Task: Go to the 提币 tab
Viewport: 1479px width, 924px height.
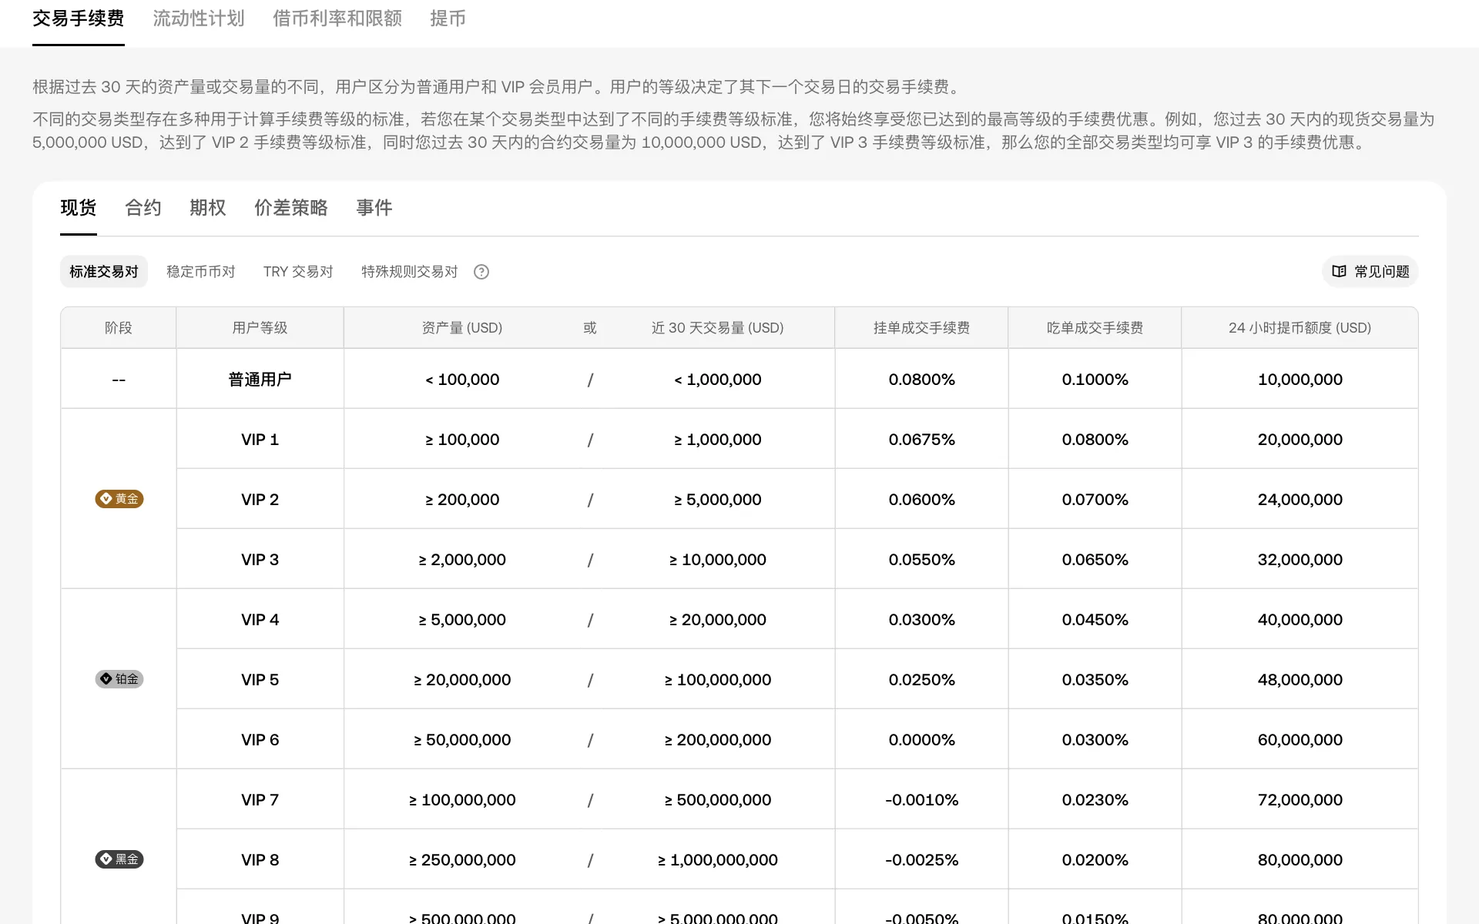Action: [448, 18]
